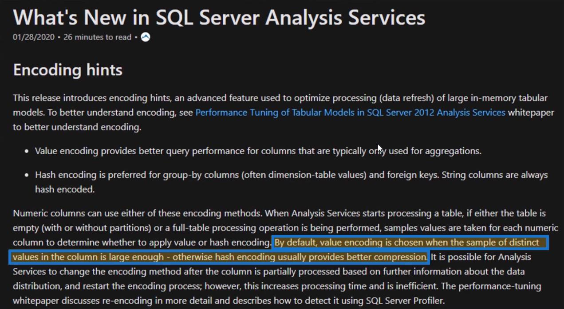Screen dimensions: 564x309
Task: Select the Encoding hints section heading
Action: pos(67,70)
